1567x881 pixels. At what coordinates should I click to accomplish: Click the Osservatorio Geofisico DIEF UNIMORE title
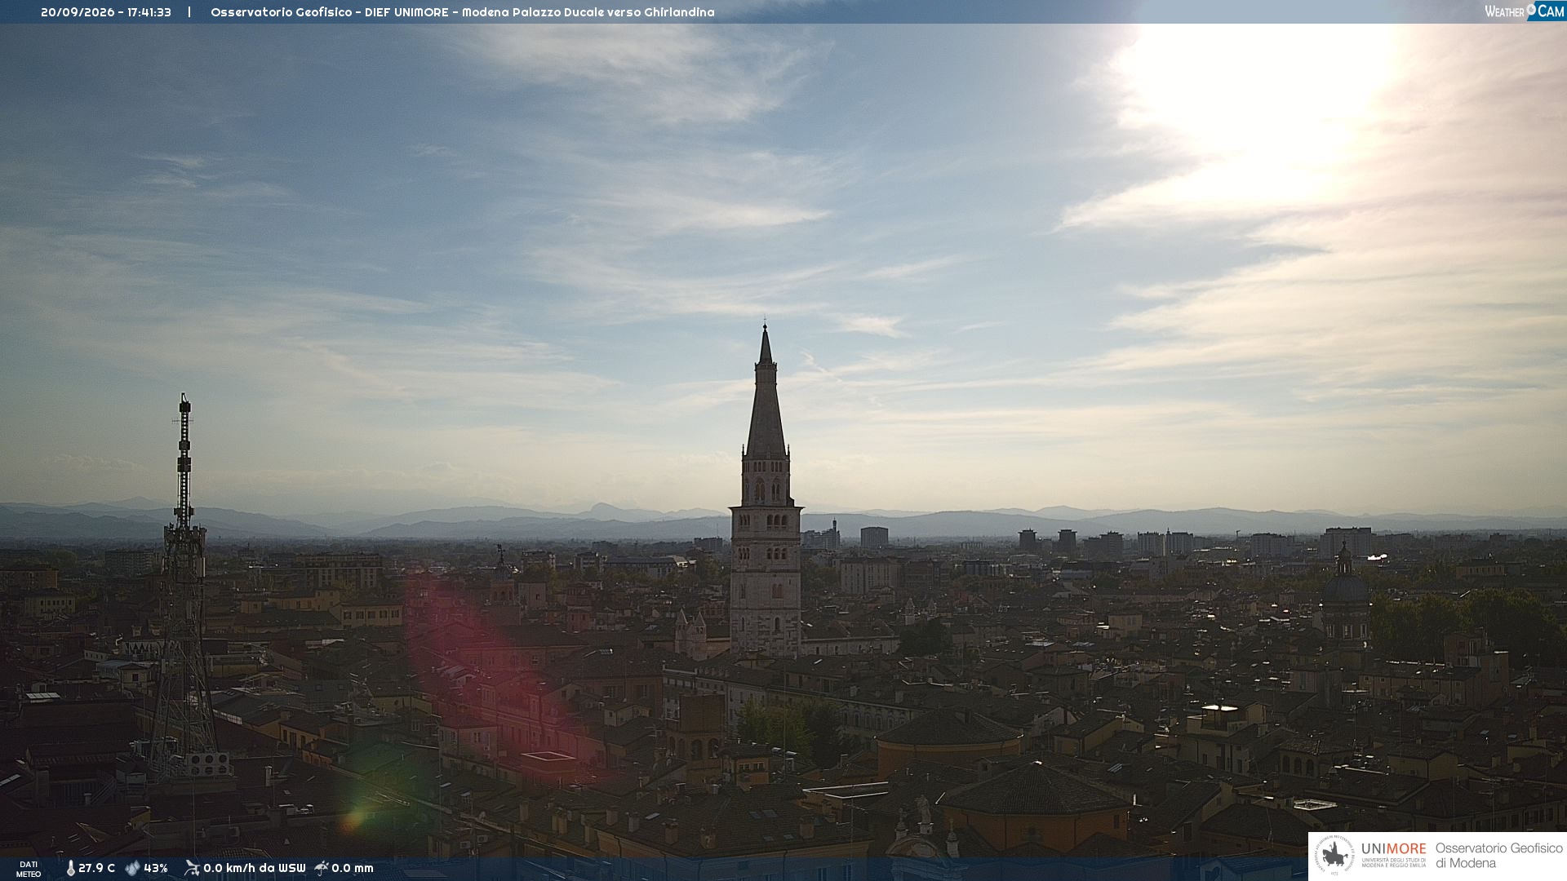(463, 12)
